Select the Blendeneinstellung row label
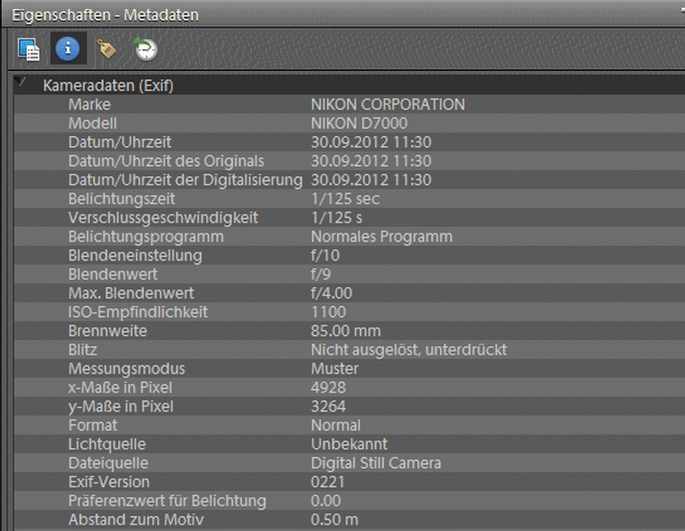The width and height of the screenshot is (685, 531). [135, 255]
